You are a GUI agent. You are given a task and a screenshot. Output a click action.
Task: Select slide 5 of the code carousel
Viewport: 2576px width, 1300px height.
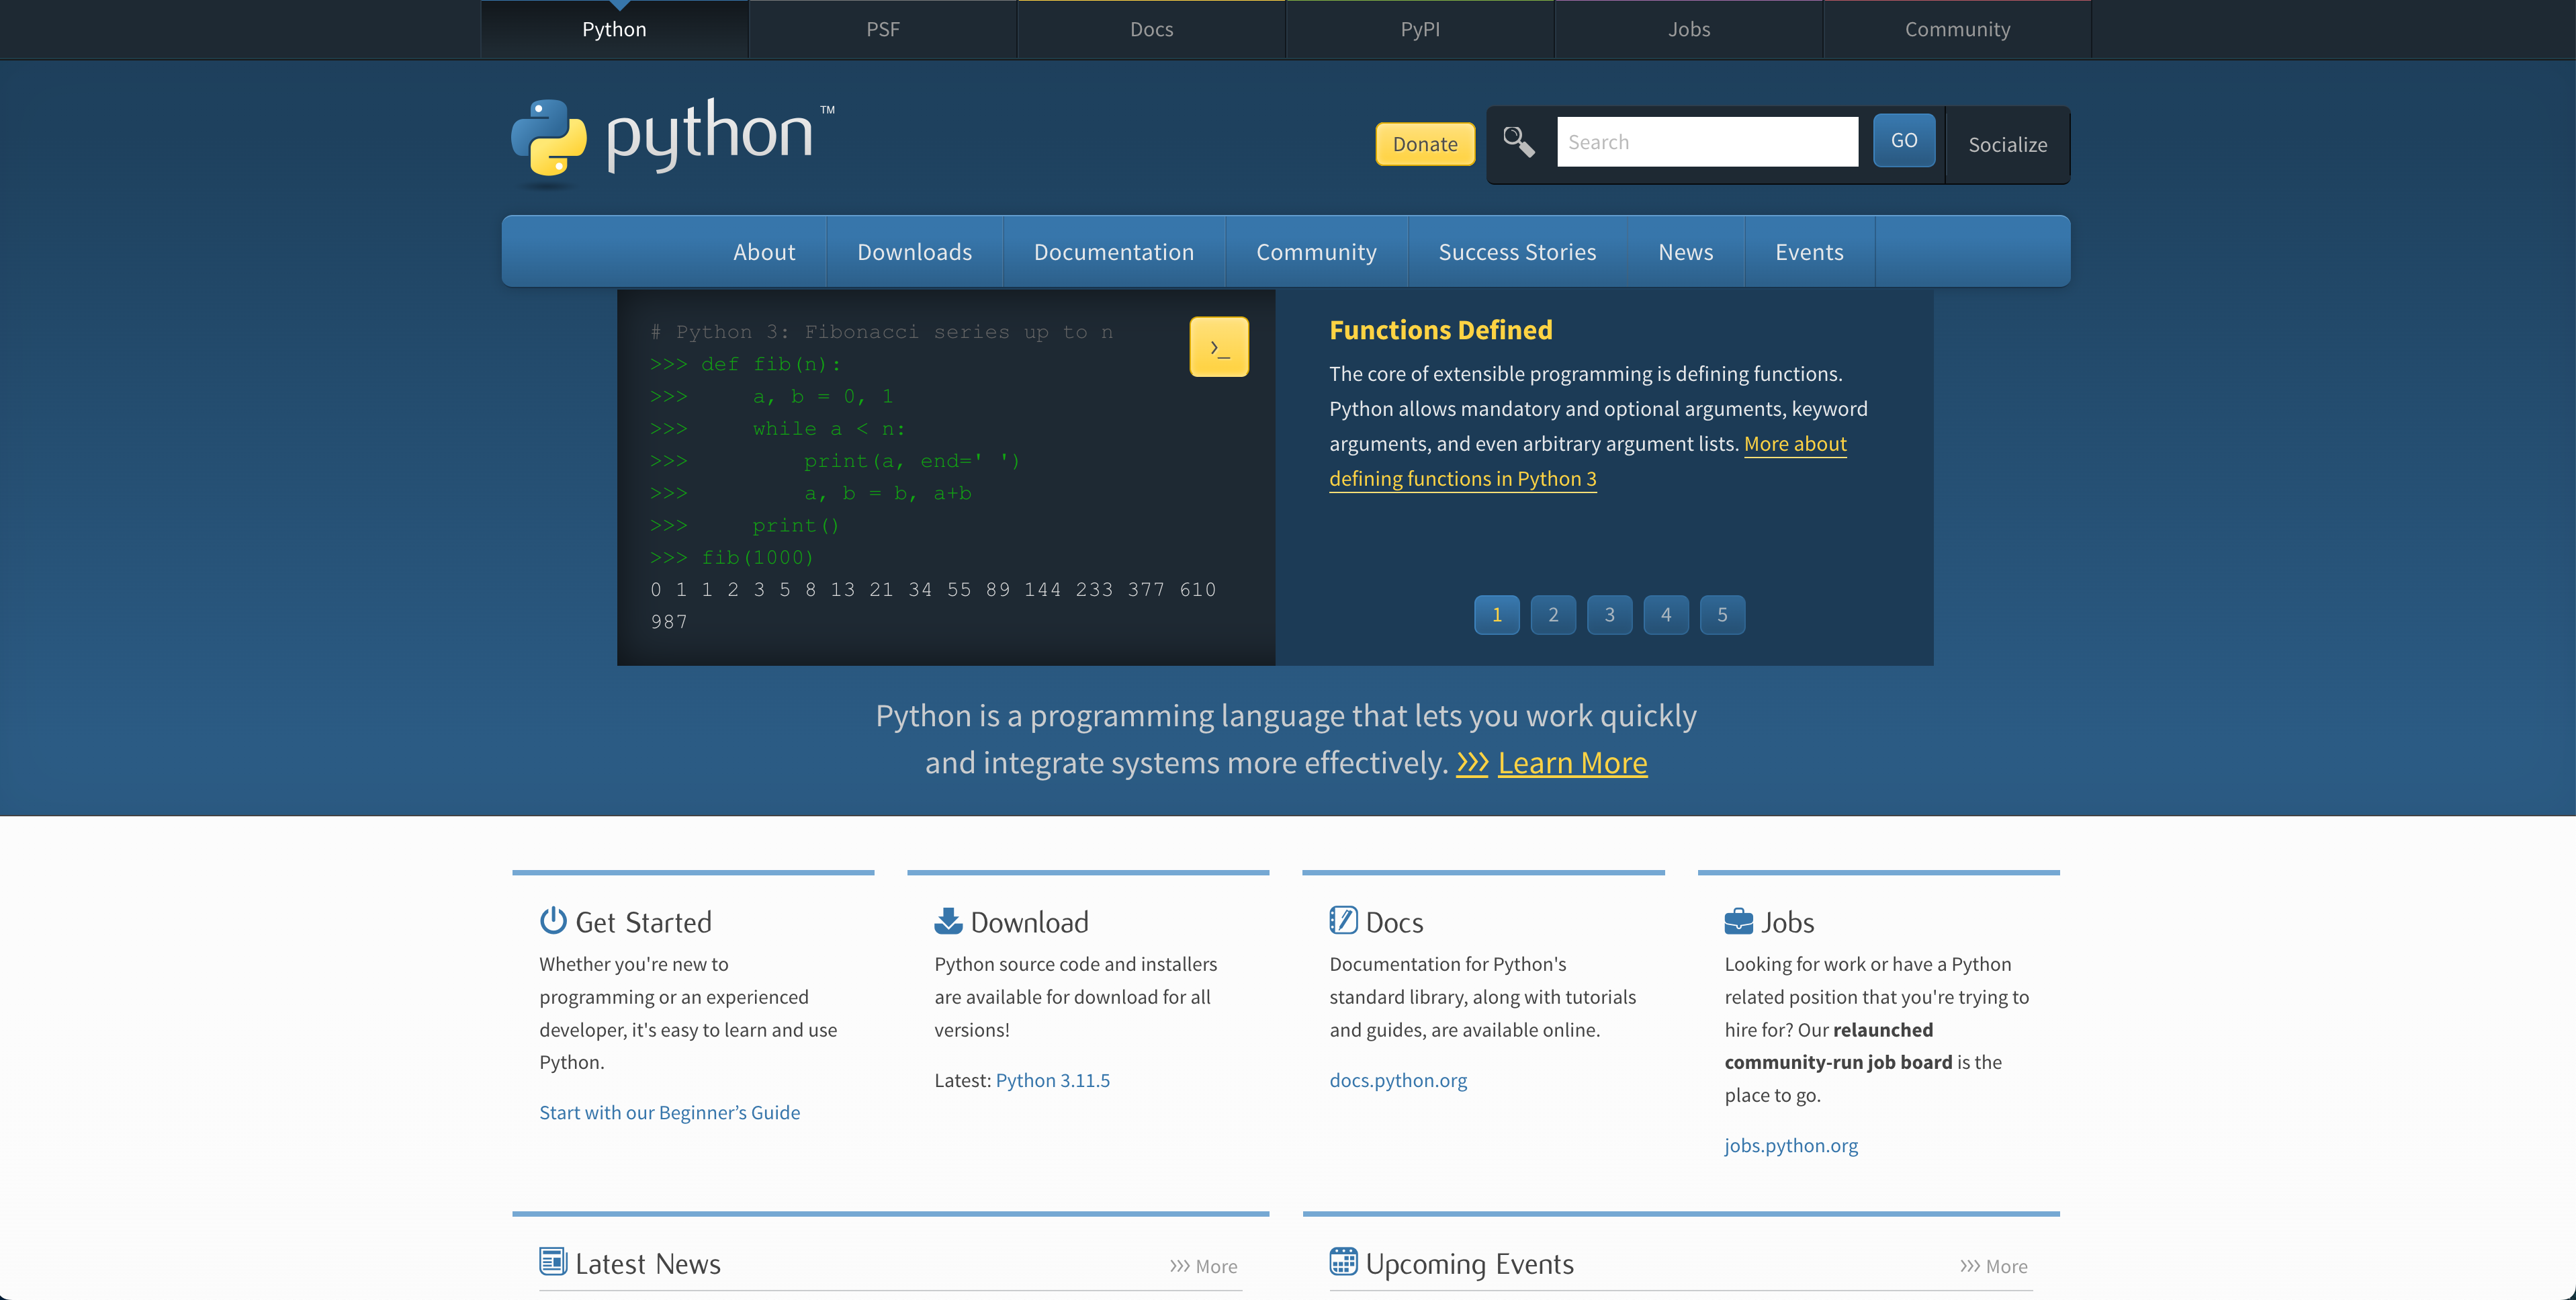[1722, 615]
